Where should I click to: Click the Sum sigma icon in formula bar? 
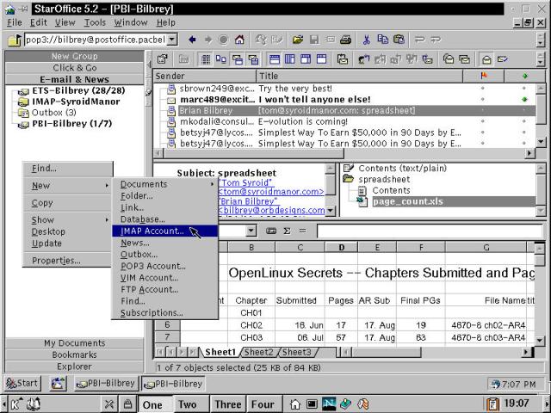tap(287, 231)
